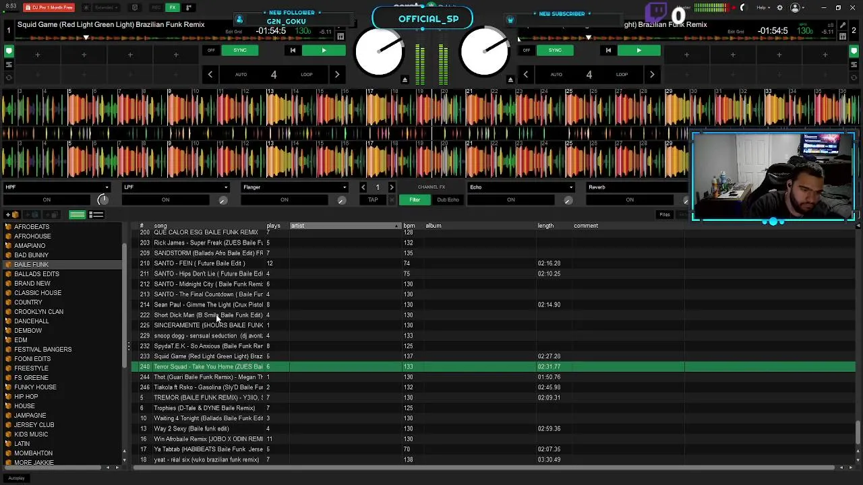863x485 pixels.
Task: Open the user account profile icon
Action: point(795,8)
